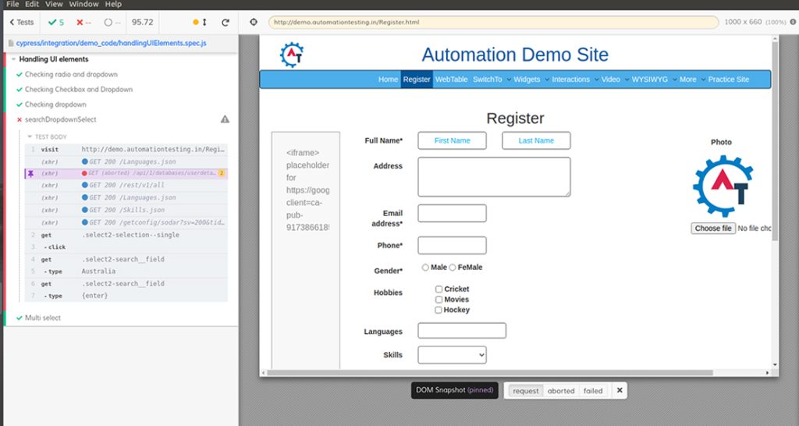Open the selector playground crosshair icon
The width and height of the screenshot is (799, 426).
pos(254,22)
